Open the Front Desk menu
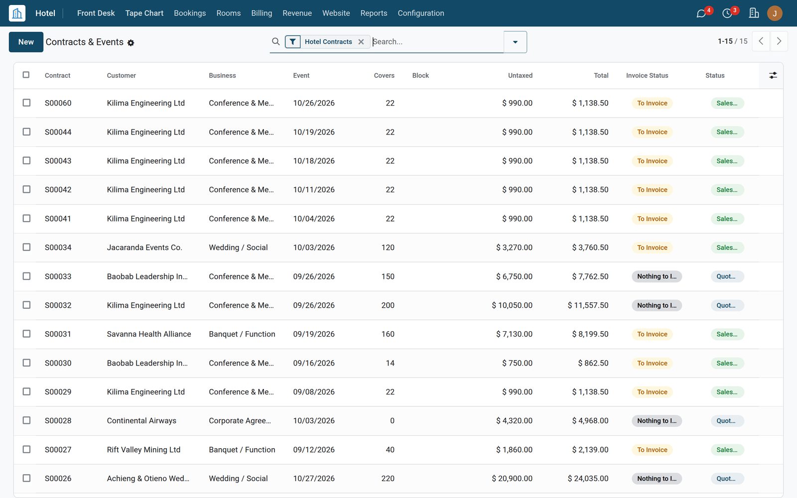This screenshot has height=498, width=797. pos(96,13)
